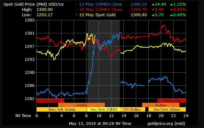
Task: Click the Sydney session bar
Action: 161,105
